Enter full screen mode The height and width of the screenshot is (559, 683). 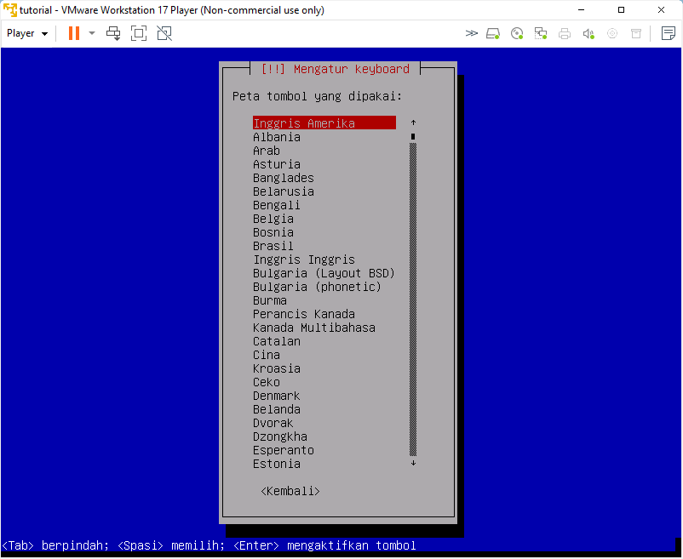click(x=139, y=33)
